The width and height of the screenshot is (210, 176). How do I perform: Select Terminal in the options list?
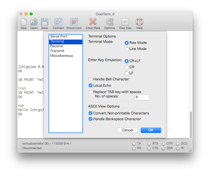[66, 41]
